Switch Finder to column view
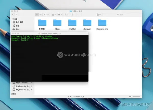This screenshot has width=153, height=110. click(x=44, y=15)
